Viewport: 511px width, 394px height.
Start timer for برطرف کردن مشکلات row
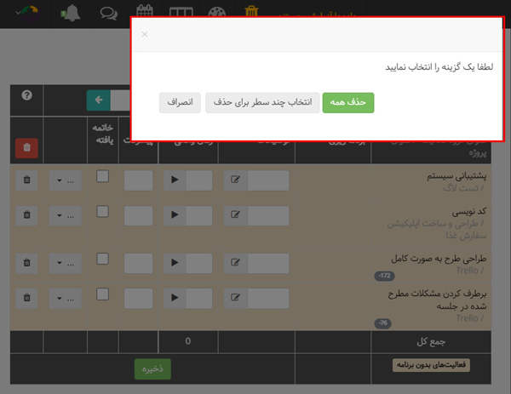(175, 298)
